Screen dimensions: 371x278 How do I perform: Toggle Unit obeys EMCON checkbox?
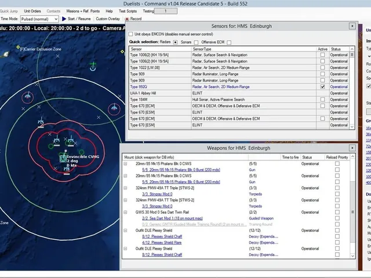coord(131,34)
